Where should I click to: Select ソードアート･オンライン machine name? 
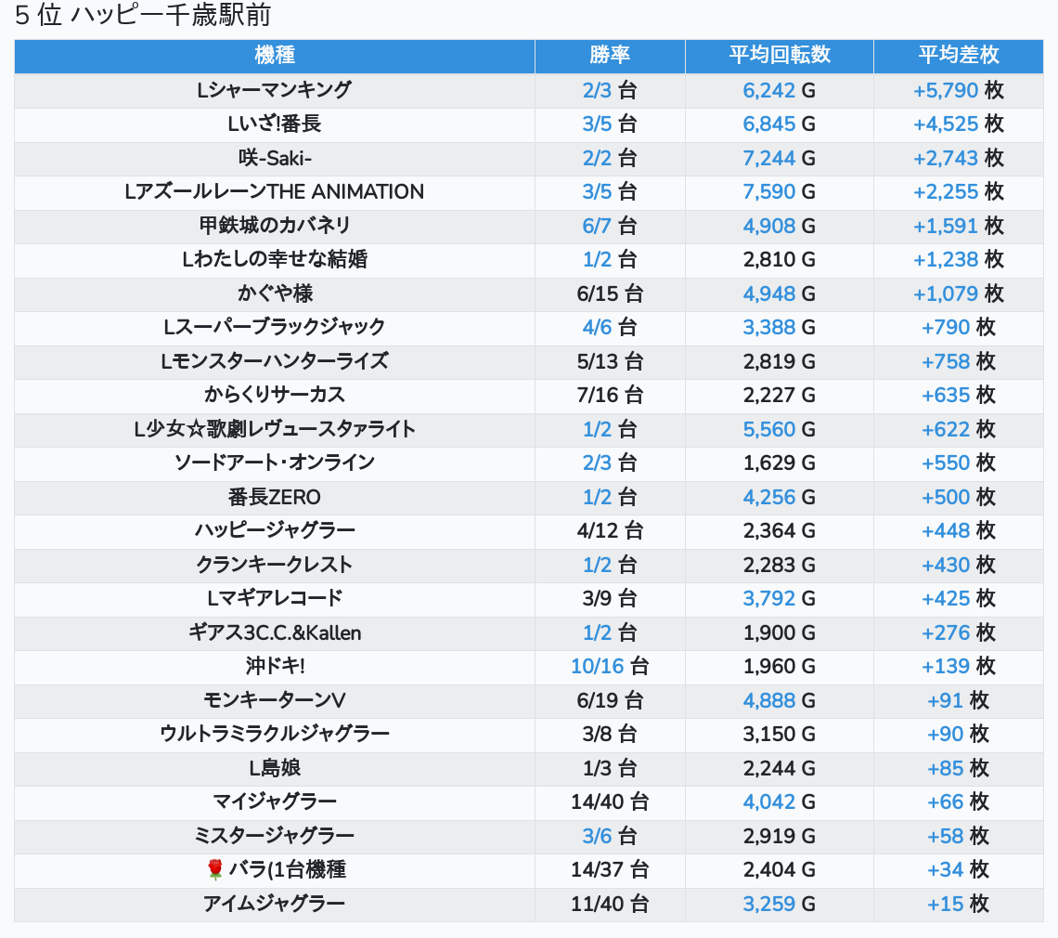point(275,463)
